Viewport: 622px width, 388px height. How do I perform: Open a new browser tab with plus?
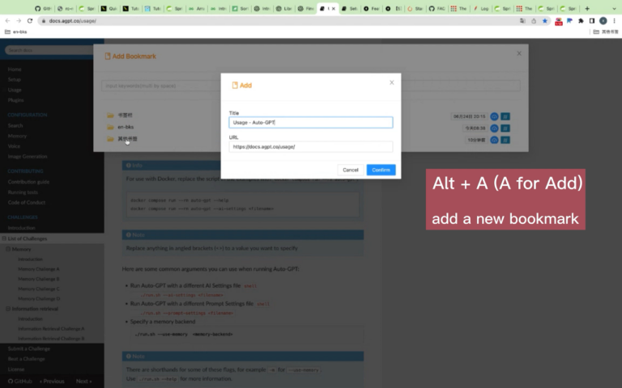click(587, 8)
